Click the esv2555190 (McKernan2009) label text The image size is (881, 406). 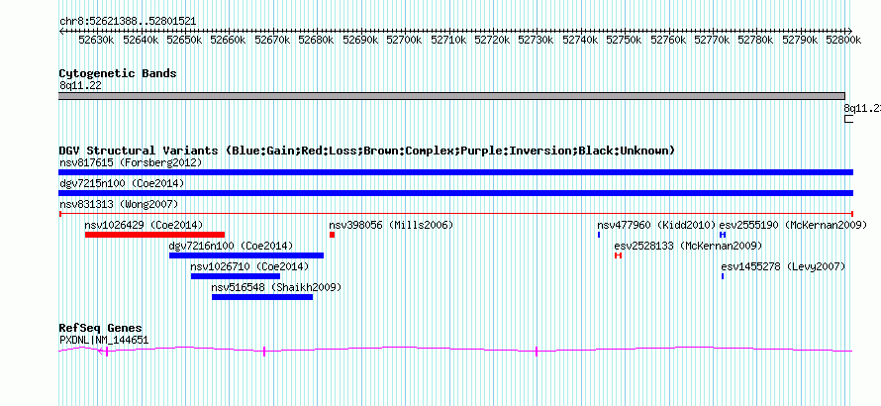[793, 225]
